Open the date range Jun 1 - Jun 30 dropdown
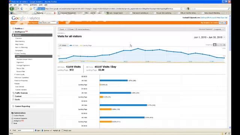The image size is (240, 135). [x=224, y=37]
